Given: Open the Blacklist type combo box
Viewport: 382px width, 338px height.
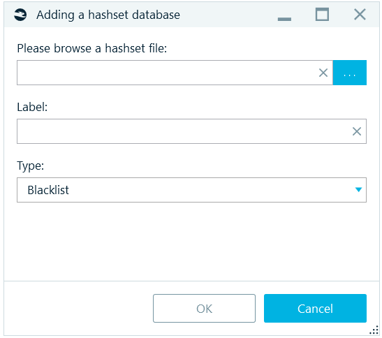Looking at the screenshot, I should click(191, 190).
